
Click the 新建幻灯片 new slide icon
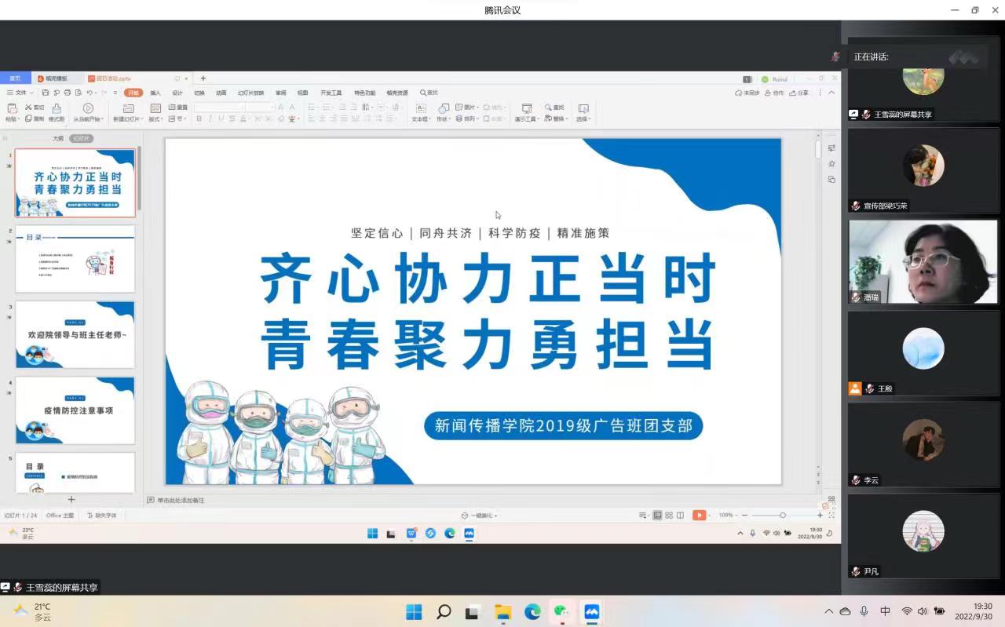click(128, 108)
